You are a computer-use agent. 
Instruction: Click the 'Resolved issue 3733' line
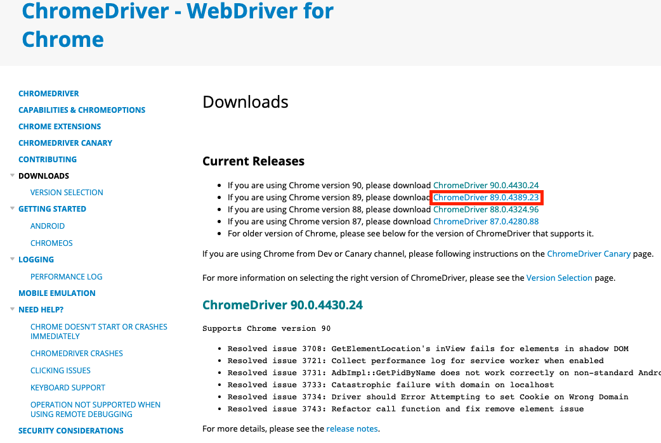point(391,385)
